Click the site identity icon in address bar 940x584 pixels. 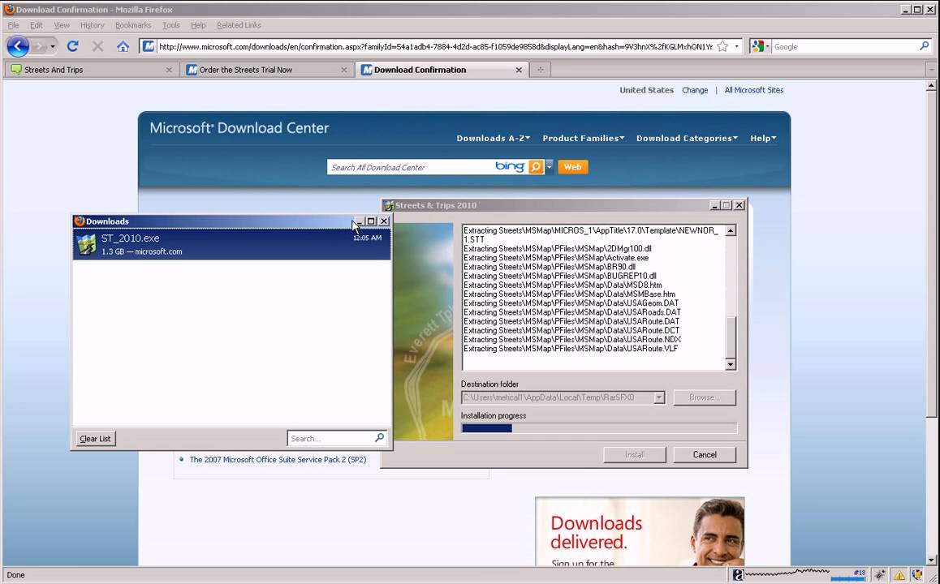148,46
